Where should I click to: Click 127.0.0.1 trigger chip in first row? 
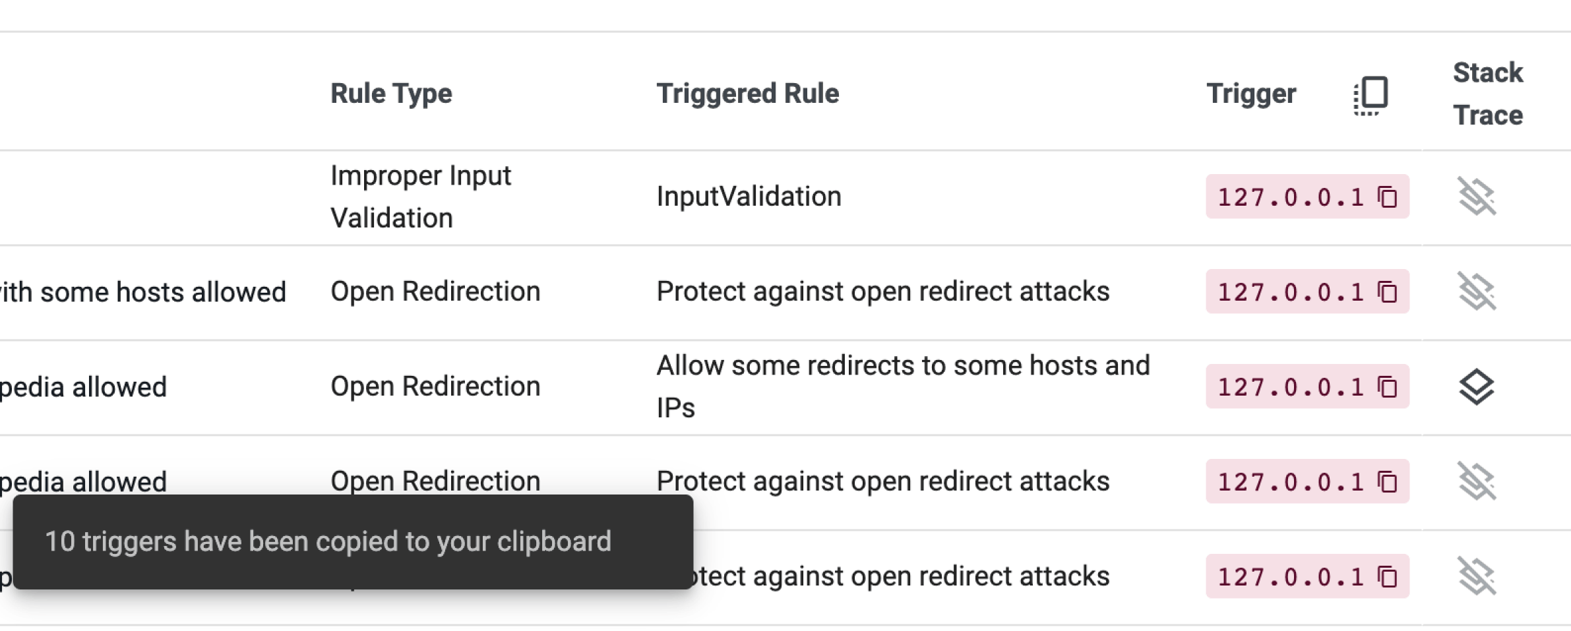click(1307, 196)
